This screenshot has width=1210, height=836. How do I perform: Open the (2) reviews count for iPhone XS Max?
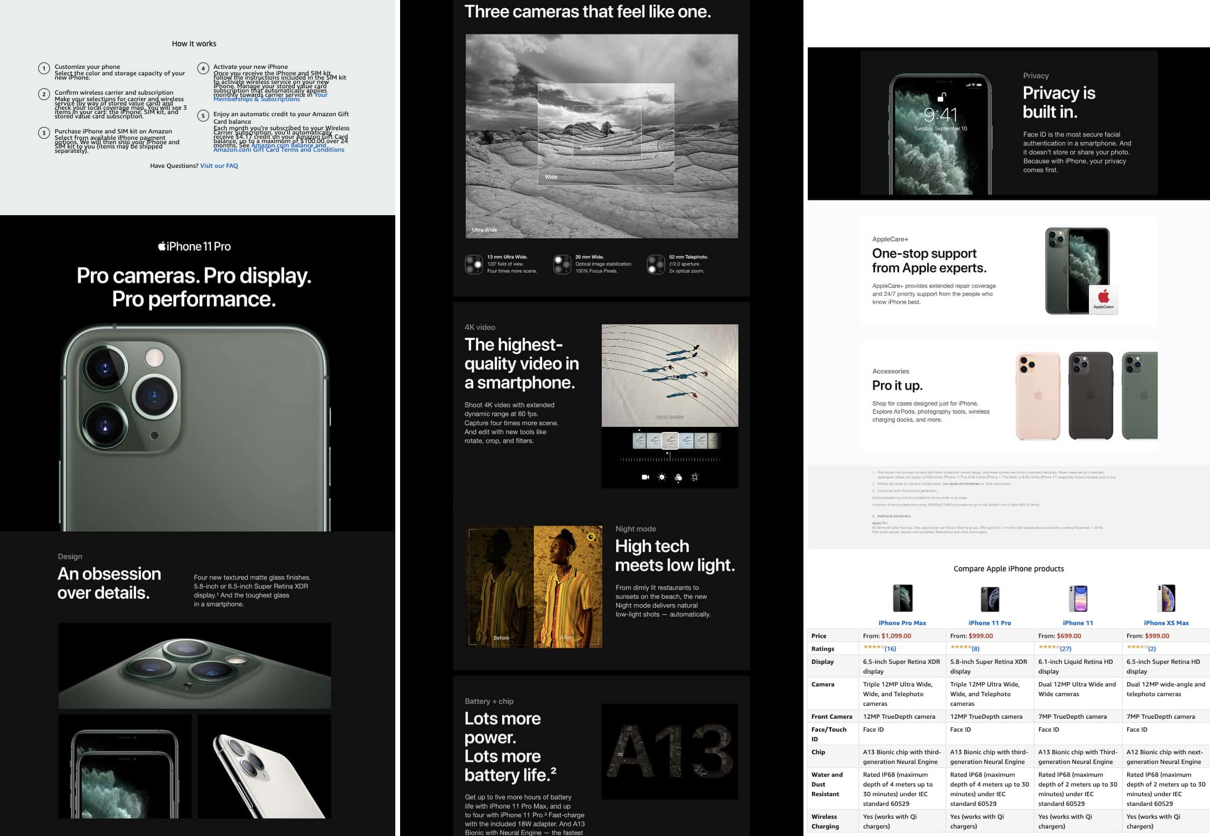click(1152, 649)
